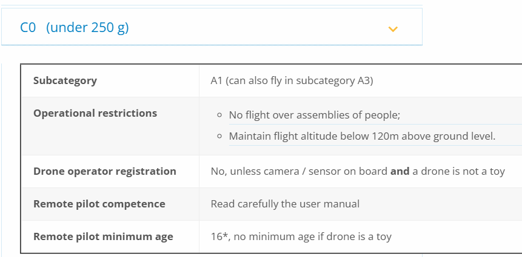This screenshot has height=257, width=522.
Task: Click the No flight over assemblies bullet
Action: [314, 115]
